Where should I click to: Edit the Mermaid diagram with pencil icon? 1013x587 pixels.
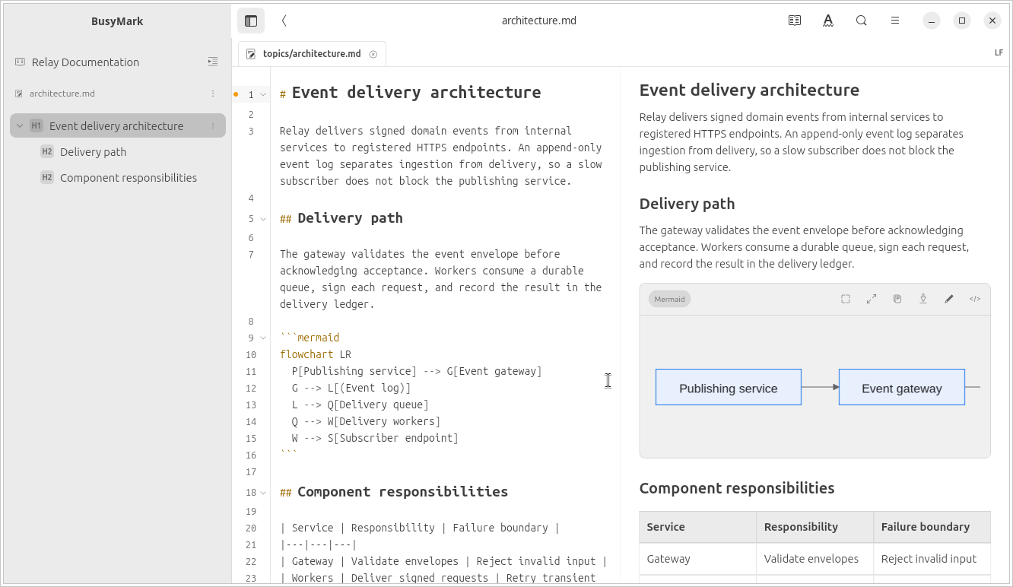949,299
